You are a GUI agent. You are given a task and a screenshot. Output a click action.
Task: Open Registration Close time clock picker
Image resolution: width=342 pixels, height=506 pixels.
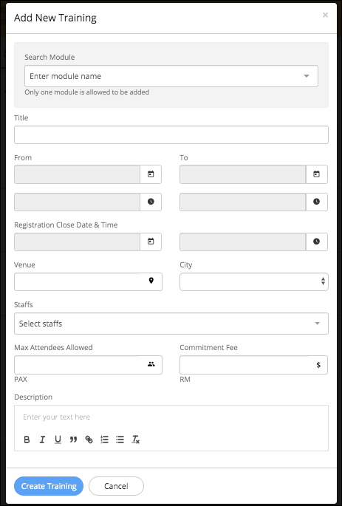pos(316,242)
